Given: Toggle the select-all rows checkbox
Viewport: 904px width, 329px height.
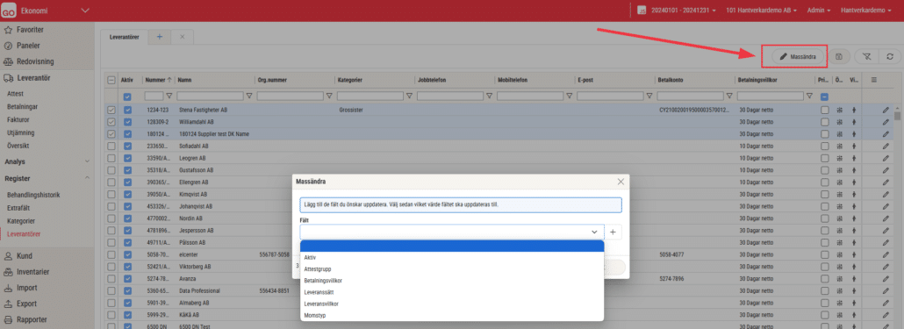Looking at the screenshot, I should (x=111, y=80).
